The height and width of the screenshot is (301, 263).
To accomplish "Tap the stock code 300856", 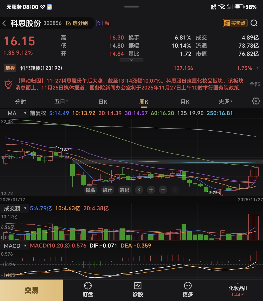I will click(52, 23).
